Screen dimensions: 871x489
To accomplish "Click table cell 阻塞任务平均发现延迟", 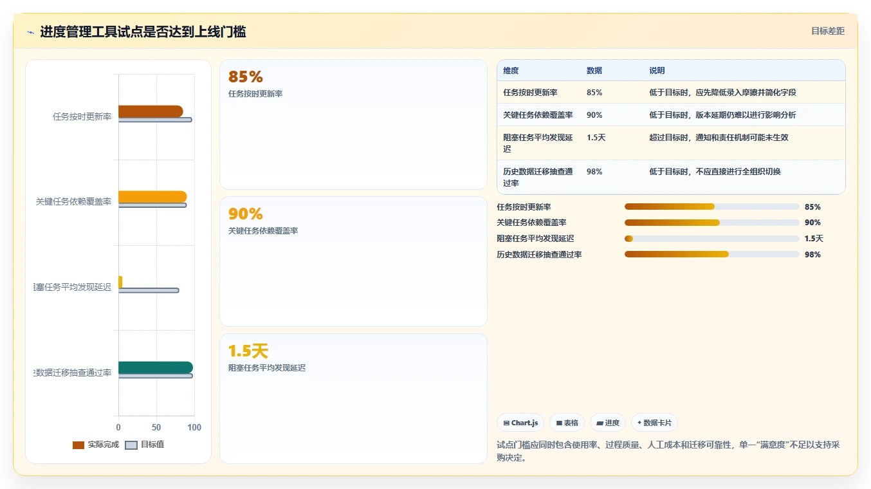I will 538,143.
